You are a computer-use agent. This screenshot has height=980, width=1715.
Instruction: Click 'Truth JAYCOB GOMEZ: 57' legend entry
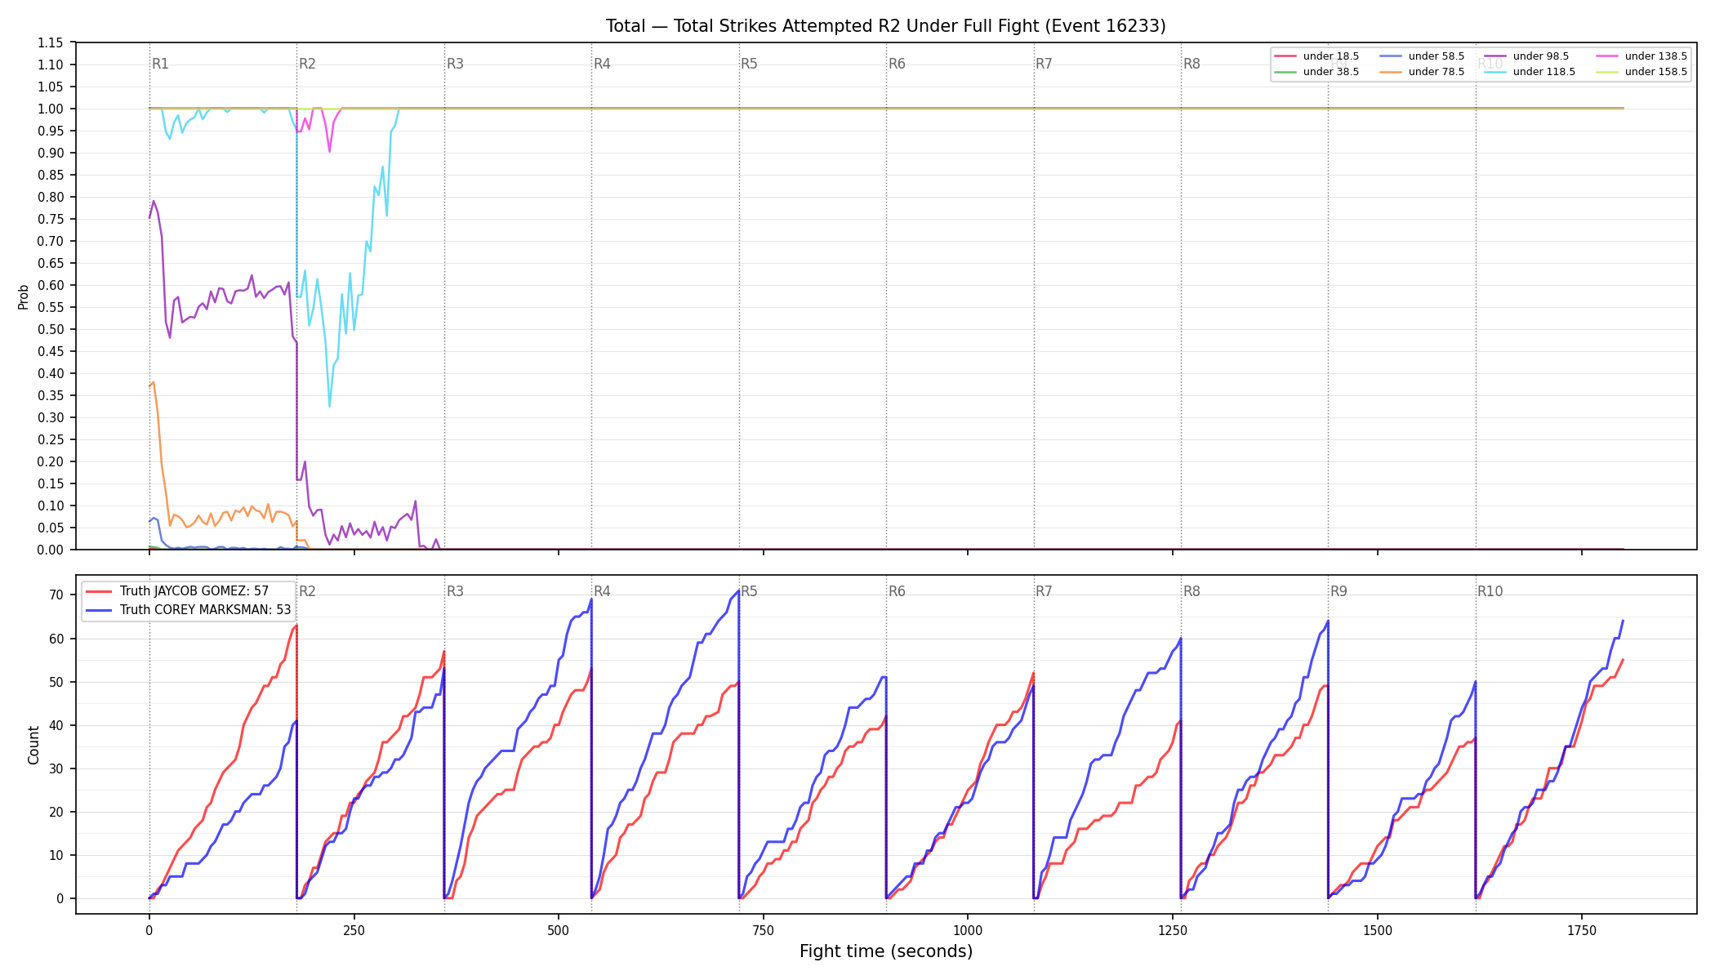[x=194, y=591]
